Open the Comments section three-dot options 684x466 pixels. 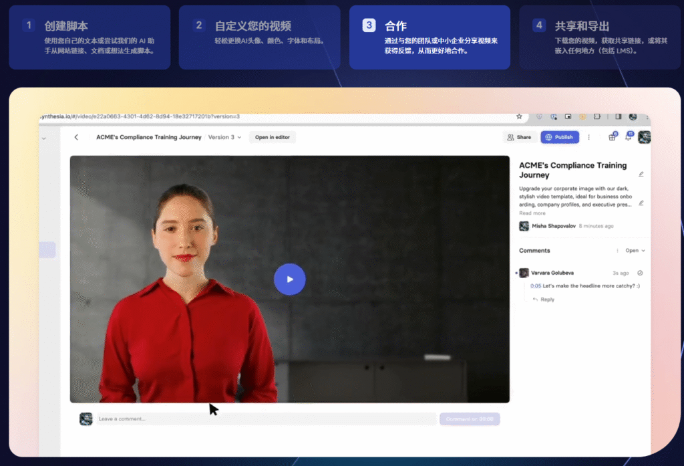coord(617,251)
